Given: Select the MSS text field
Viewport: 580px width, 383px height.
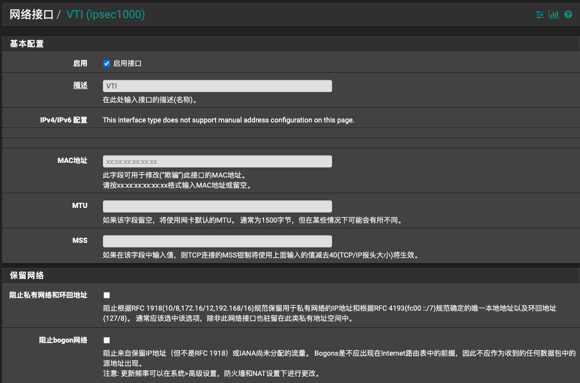Looking at the screenshot, I should coord(217,241).
